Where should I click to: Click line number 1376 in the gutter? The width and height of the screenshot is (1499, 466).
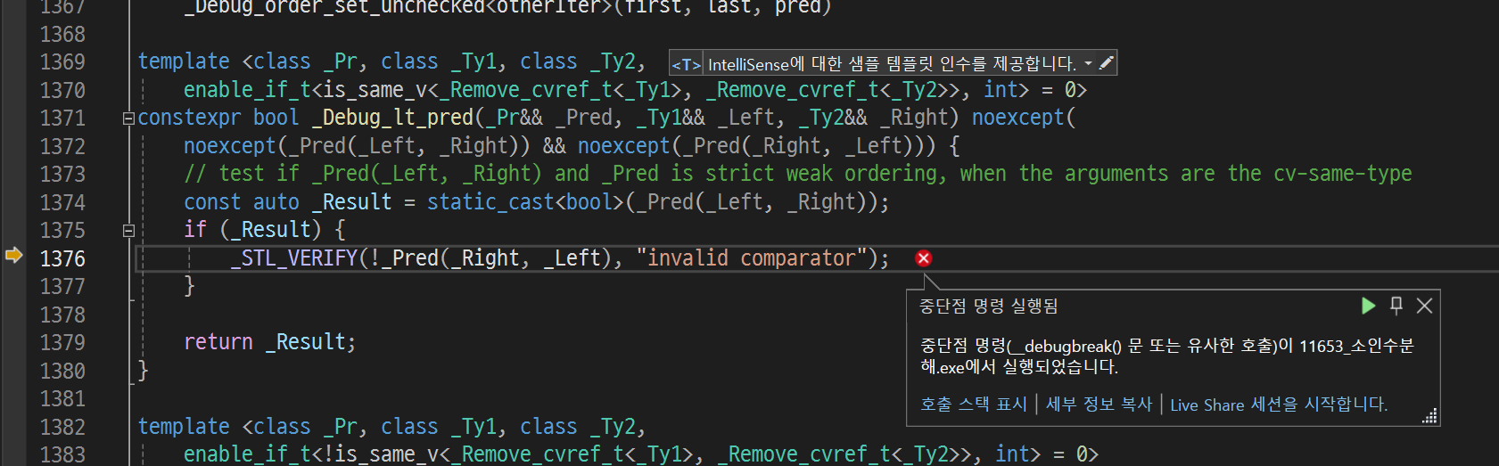62,258
